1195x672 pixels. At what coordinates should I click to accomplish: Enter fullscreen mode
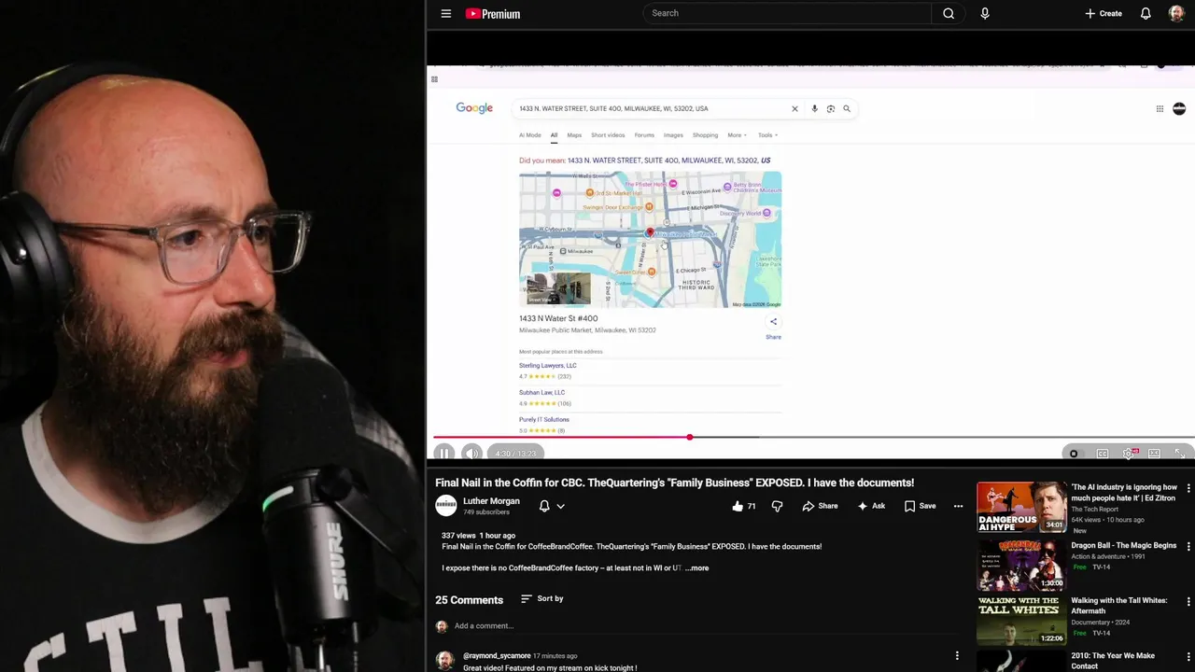1180,454
